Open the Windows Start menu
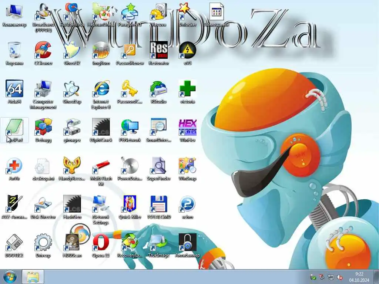Viewport: 379px width, 284px height. [x=10, y=277]
